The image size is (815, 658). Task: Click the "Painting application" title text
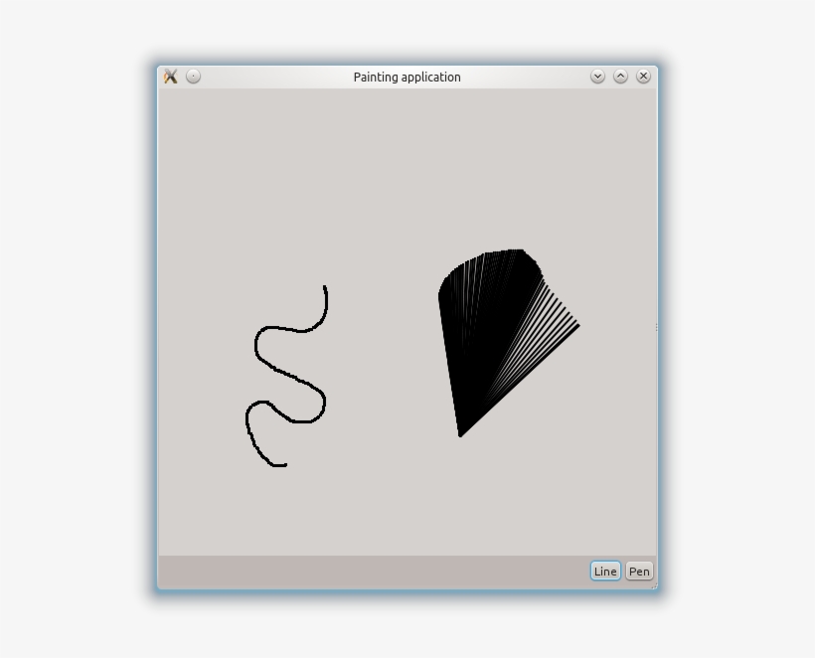coord(407,77)
